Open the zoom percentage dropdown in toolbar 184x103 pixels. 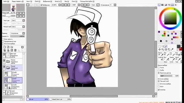tap(60, 5)
